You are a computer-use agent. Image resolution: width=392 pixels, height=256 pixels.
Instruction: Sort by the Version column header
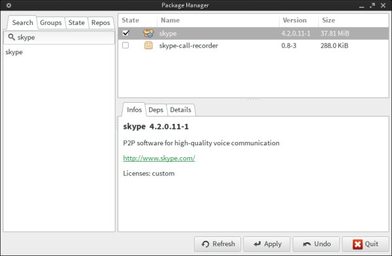click(299, 20)
